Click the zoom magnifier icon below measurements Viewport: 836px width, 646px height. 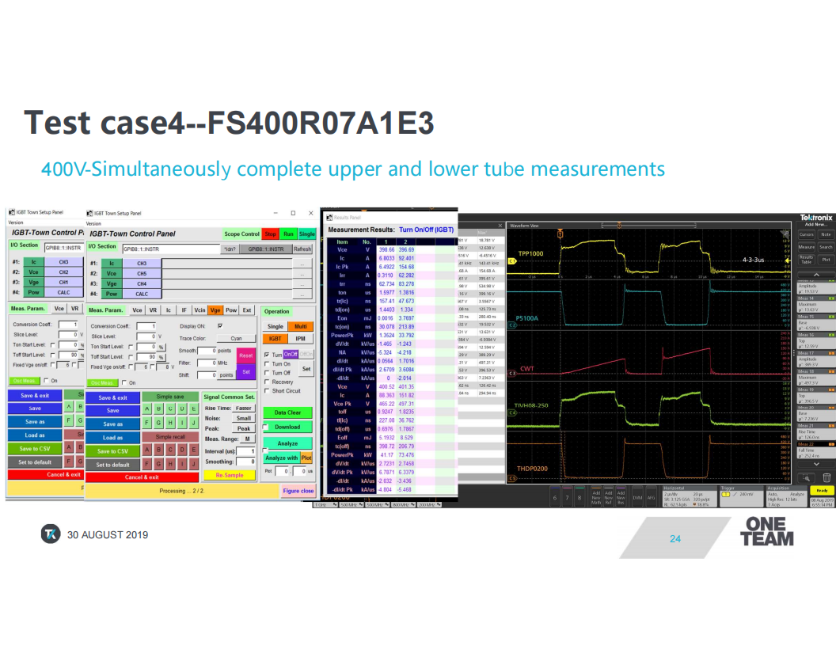pos(806,477)
